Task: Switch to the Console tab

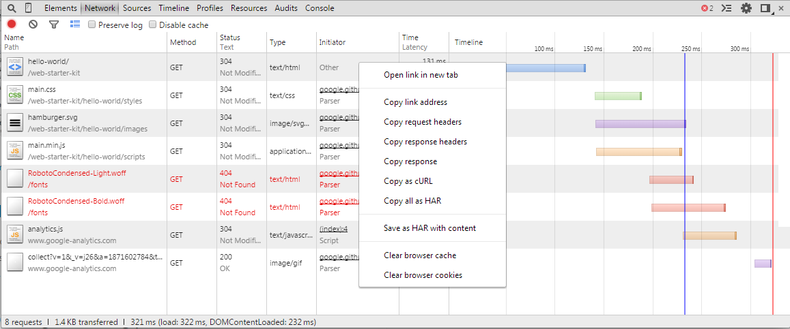Action: pyautogui.click(x=320, y=8)
